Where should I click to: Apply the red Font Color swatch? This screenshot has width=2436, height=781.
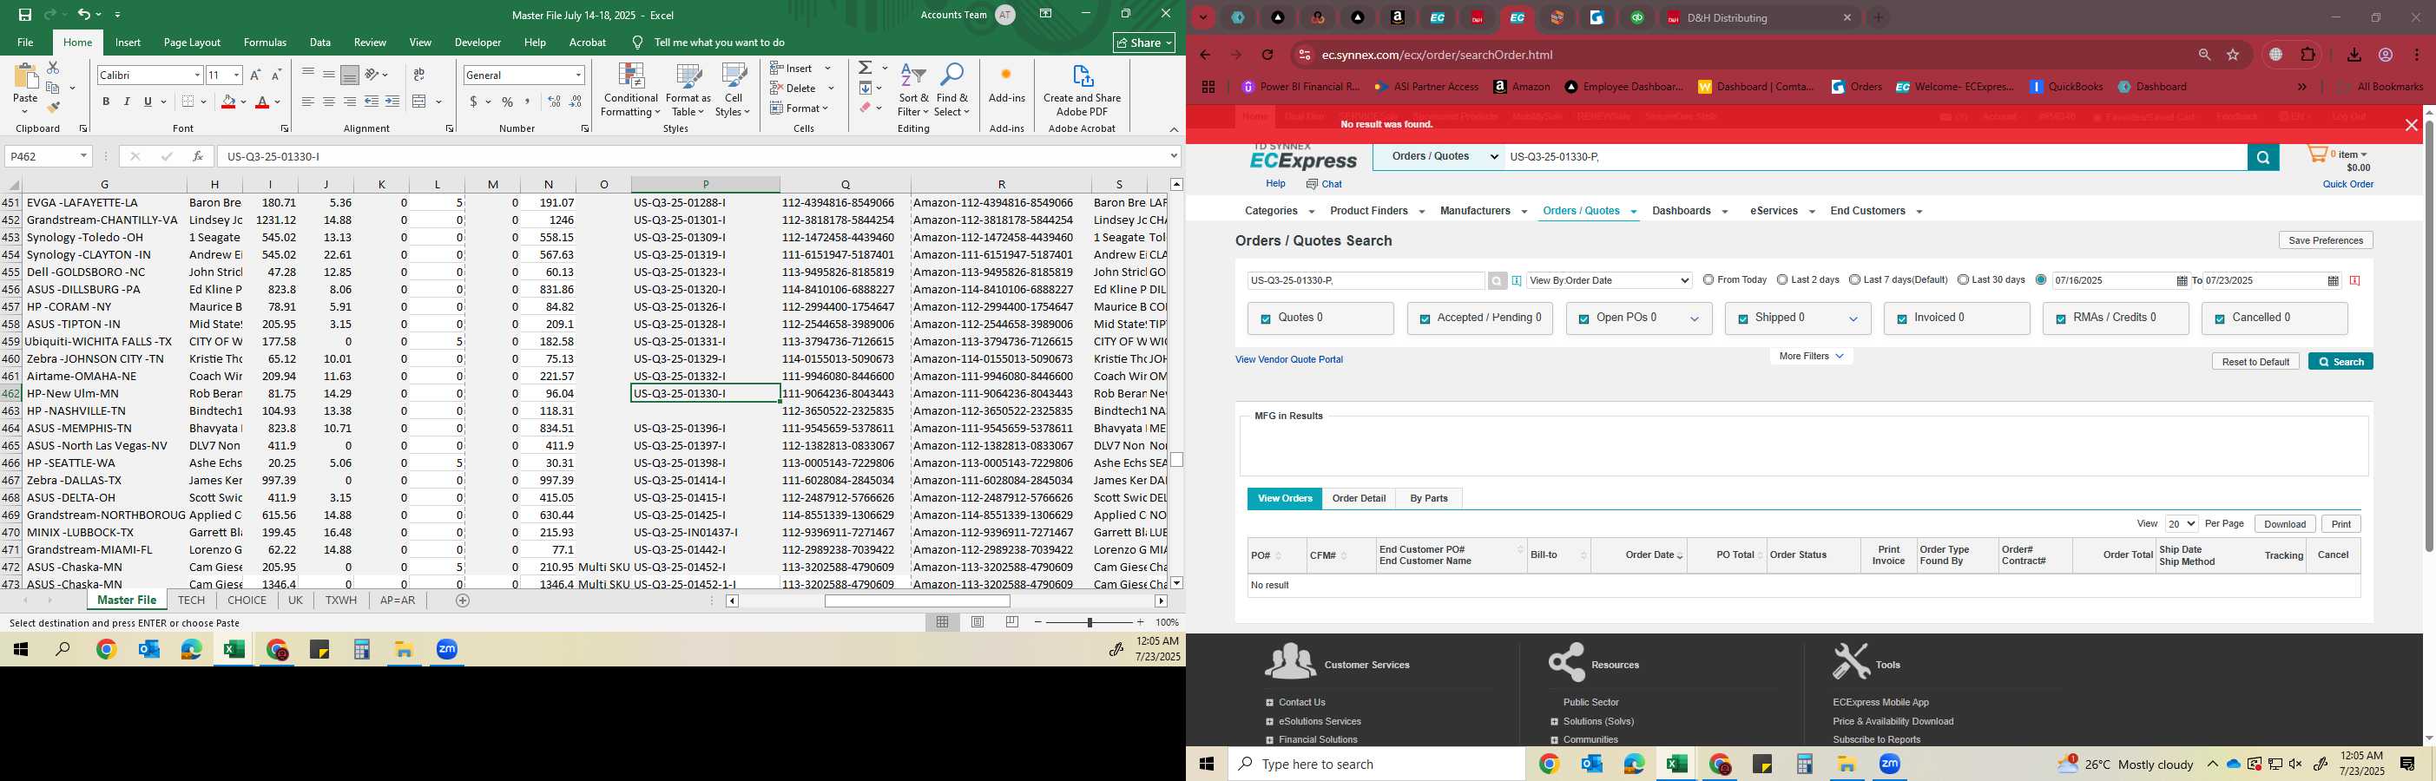click(x=263, y=102)
